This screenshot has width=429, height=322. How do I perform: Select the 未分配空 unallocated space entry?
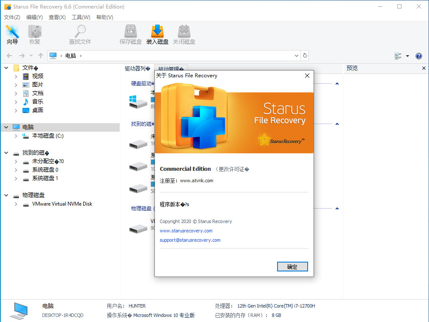(48, 161)
